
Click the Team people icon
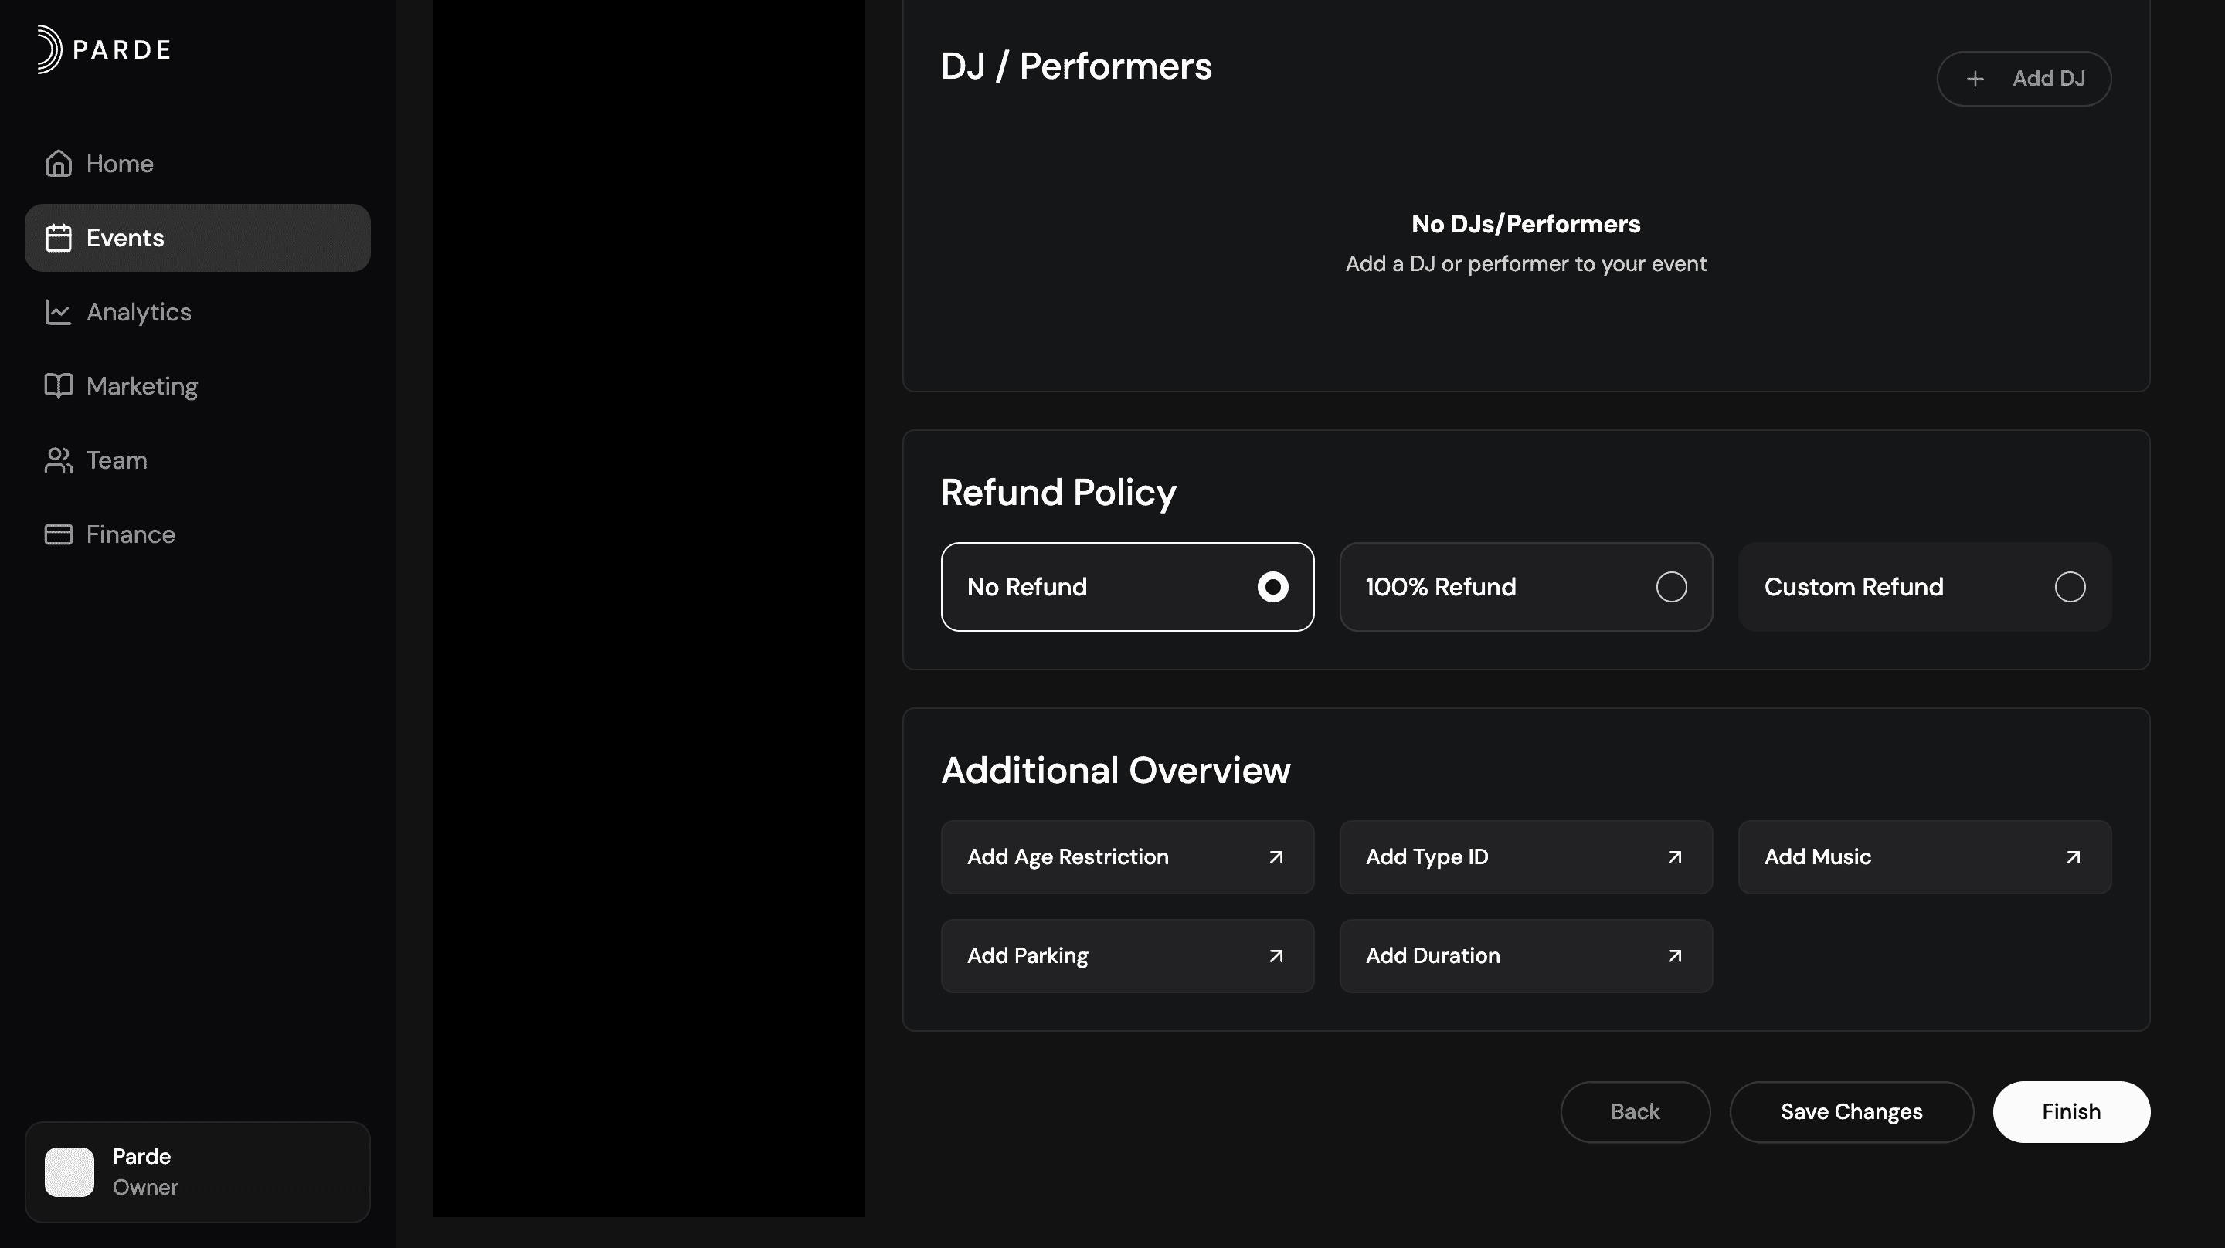[58, 460]
